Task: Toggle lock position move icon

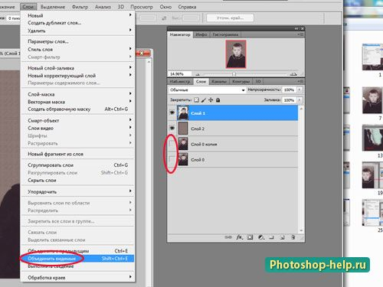Action: pyautogui.click(x=211, y=100)
